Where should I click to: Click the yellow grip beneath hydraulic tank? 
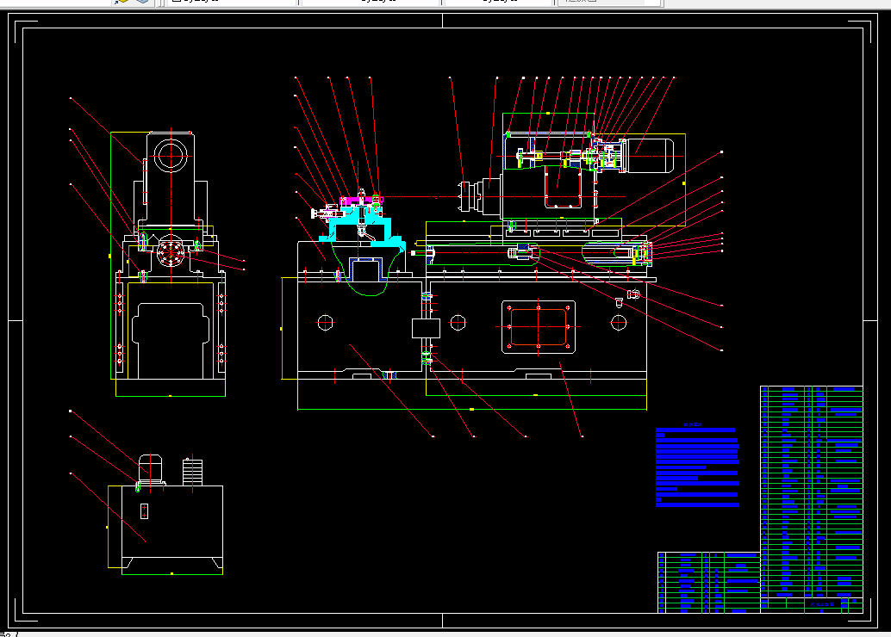point(172,574)
